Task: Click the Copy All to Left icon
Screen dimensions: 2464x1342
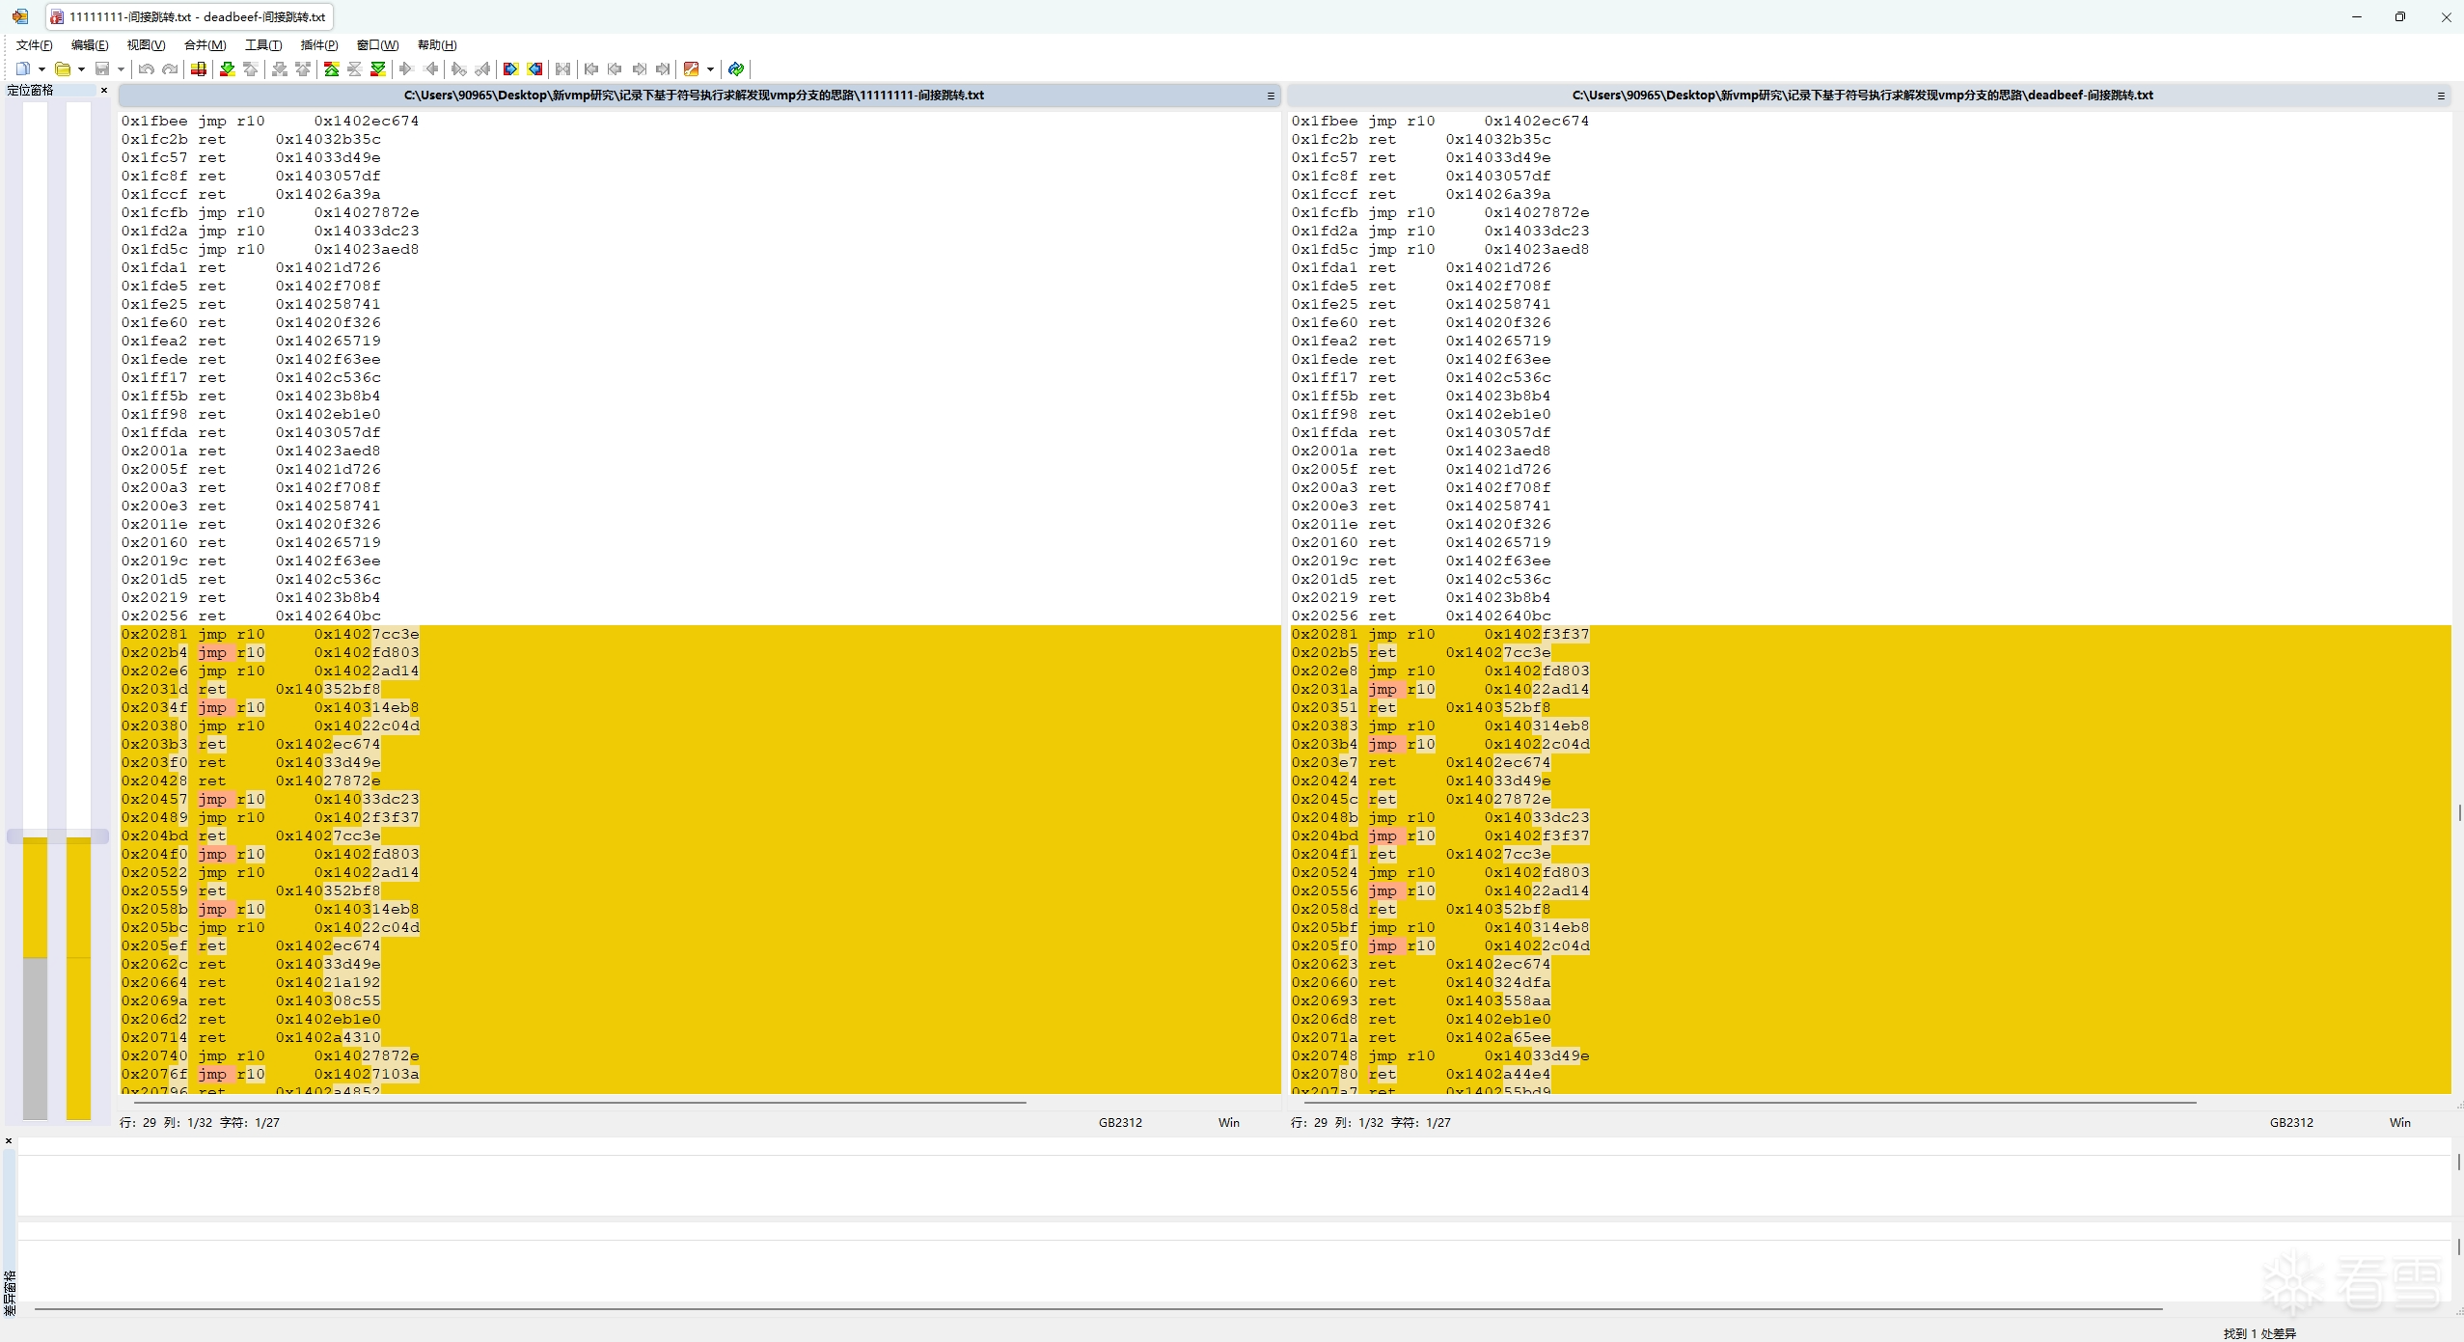Action: click(x=534, y=68)
